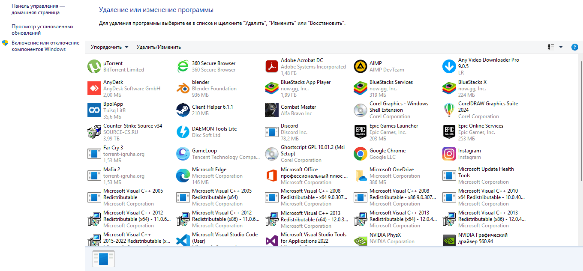The image size is (583, 271).
Task: Click the change view layout icon
Action: [551, 47]
